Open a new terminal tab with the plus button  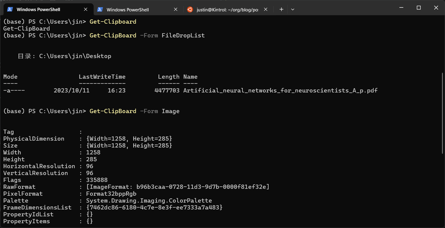[281, 10]
